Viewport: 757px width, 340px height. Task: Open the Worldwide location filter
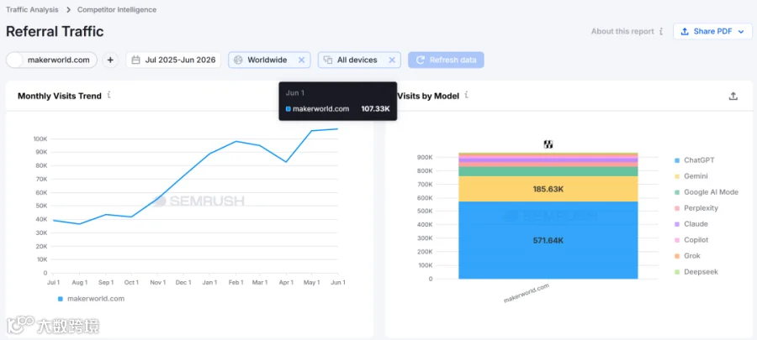[269, 60]
